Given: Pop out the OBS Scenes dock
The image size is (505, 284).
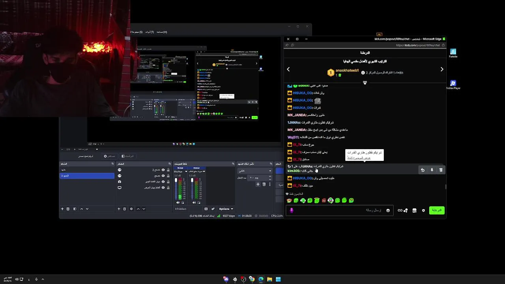Looking at the screenshot, I should 112,164.
